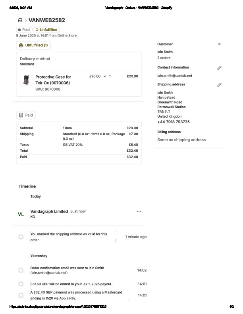Open customer Iain Smith's profile link
This screenshot has height=314, width=243.
click(165, 52)
